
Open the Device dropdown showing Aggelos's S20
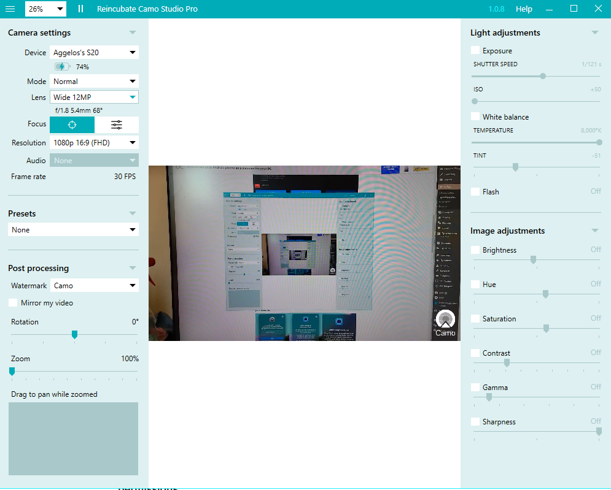click(x=95, y=52)
